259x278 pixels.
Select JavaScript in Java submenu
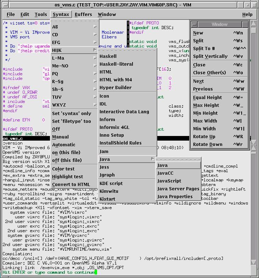pyautogui.click(x=178, y=181)
